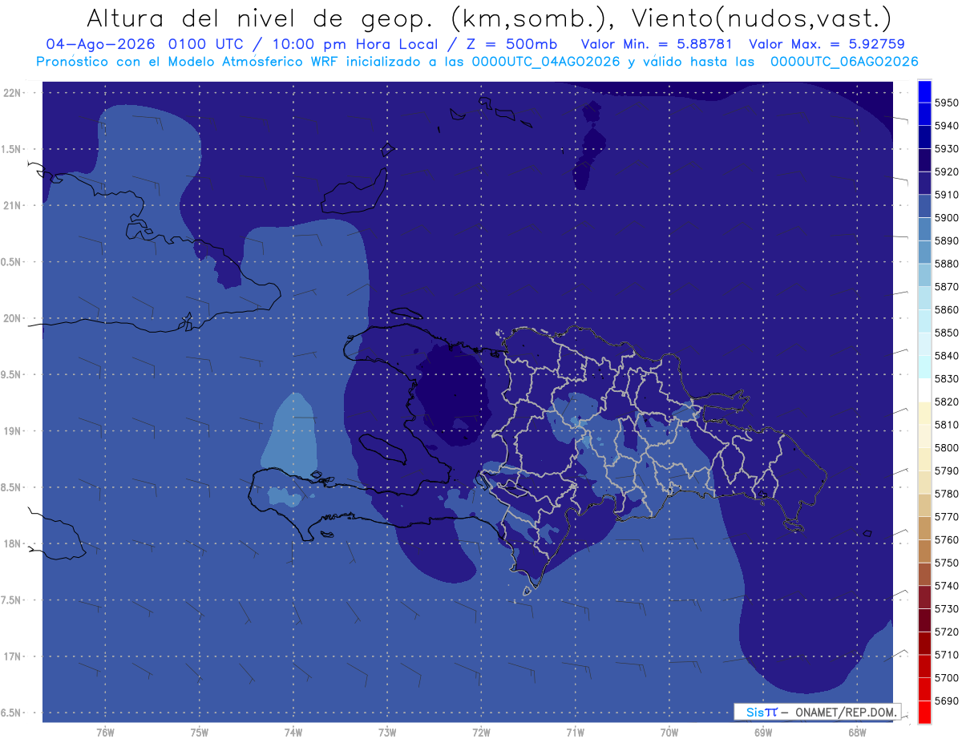Click the 5910 legend value
This screenshot has height=743, width=962.
pos(947,195)
